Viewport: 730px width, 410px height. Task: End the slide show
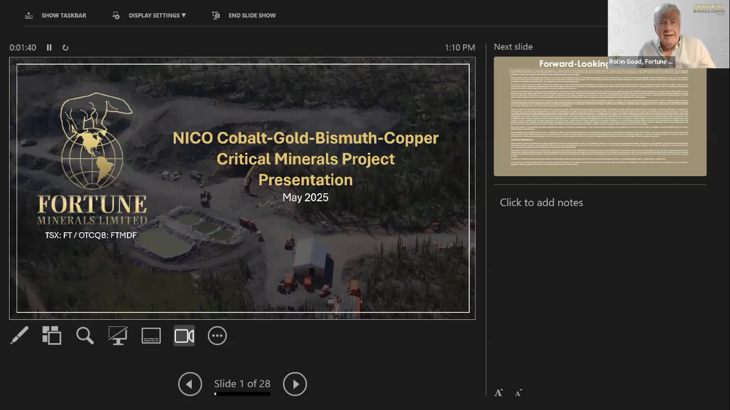click(x=244, y=15)
